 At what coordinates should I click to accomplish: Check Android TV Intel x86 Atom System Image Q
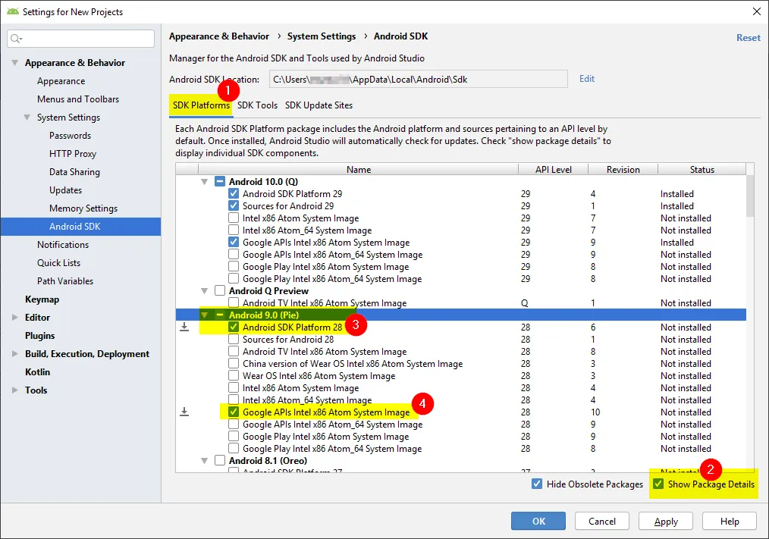234,302
